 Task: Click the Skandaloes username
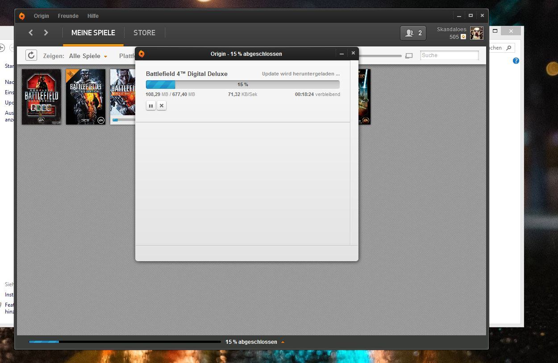(451, 29)
